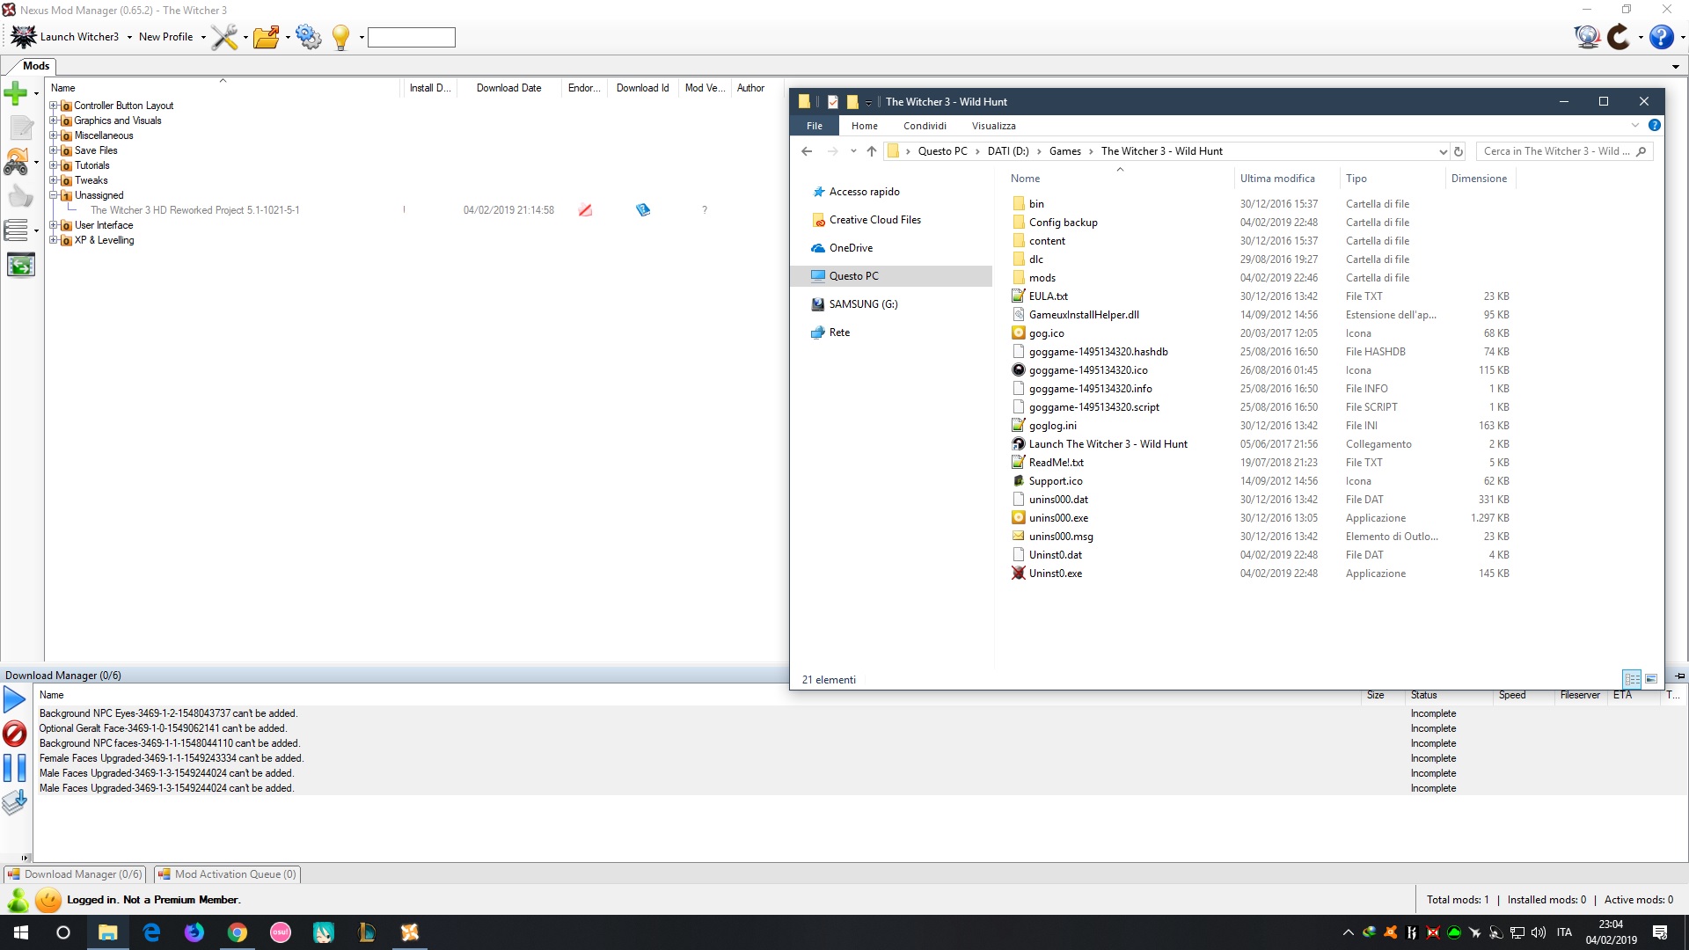Open the File menu in Explorer window
This screenshot has height=950, width=1689.
(815, 126)
